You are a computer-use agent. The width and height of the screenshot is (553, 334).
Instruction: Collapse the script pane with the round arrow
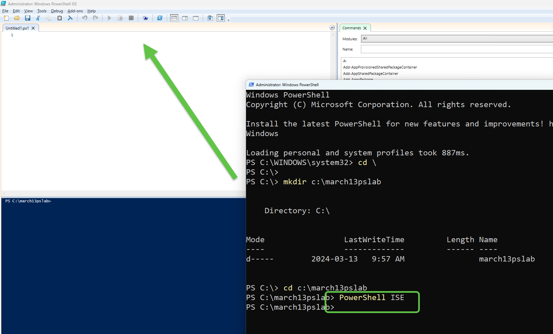[332, 28]
